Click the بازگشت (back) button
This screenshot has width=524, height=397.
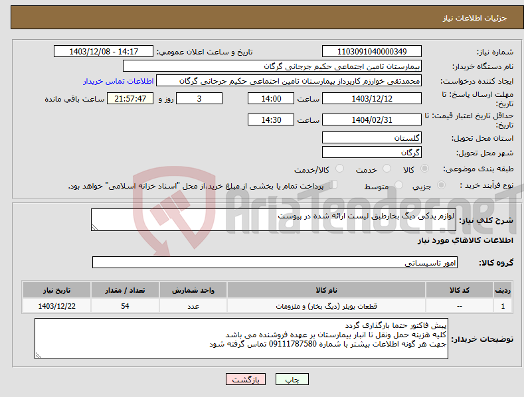point(246,379)
